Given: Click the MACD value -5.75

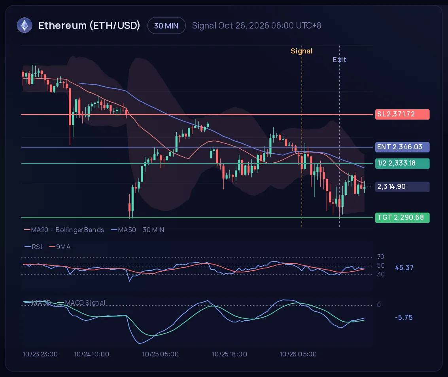Looking at the screenshot, I should tap(404, 318).
